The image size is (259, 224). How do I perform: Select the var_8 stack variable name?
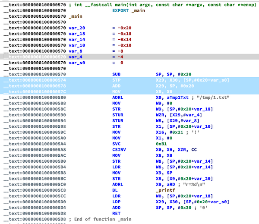[x=76, y=51]
